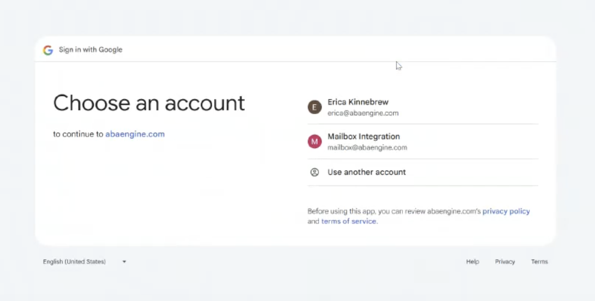
Task: Click the Sign in with Google header text
Action: tap(91, 50)
